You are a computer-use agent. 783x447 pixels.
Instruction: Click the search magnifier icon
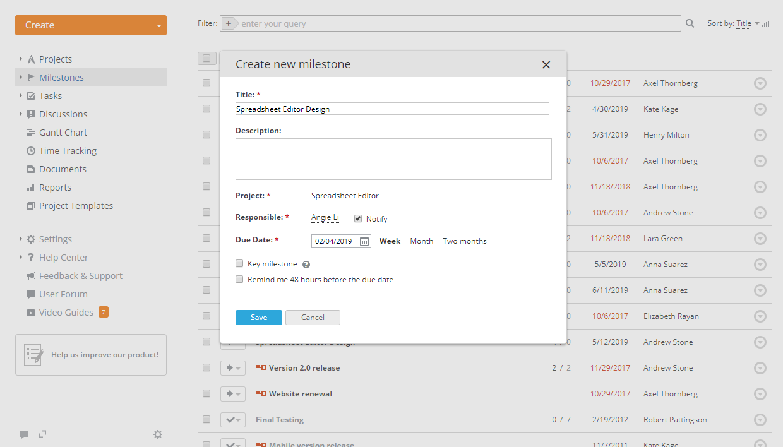pyautogui.click(x=690, y=23)
